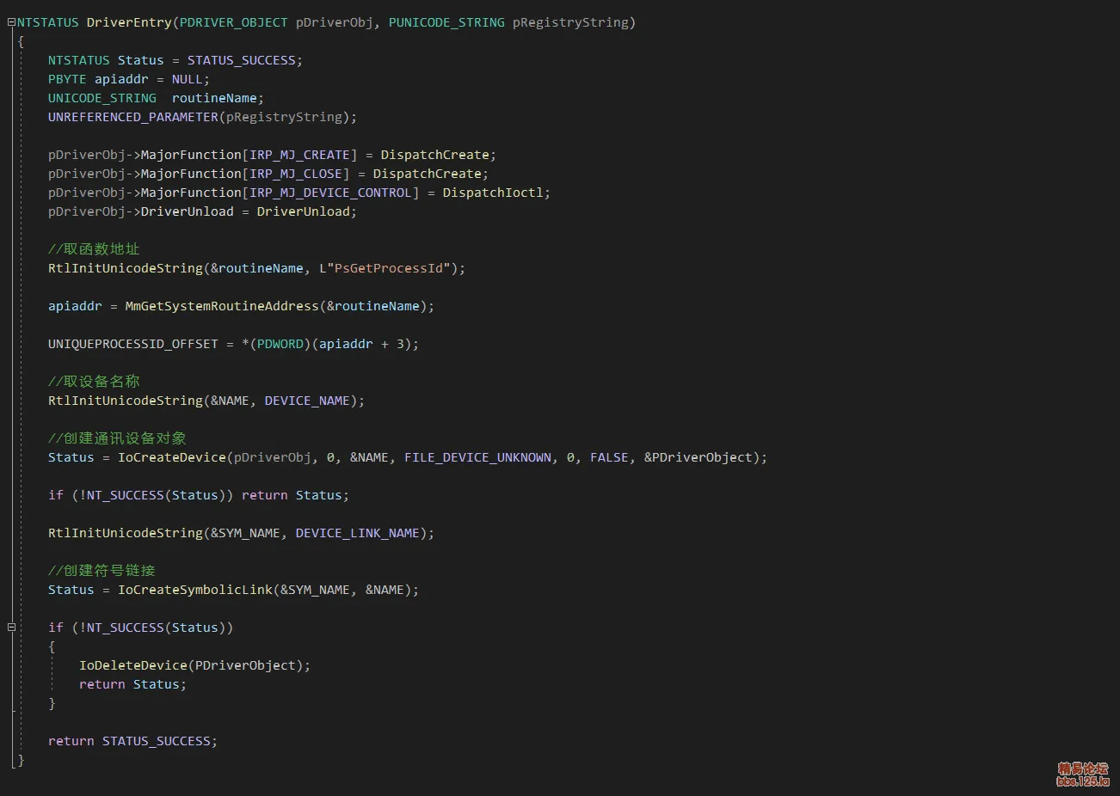Click the PBYTE type keyword

click(67, 79)
